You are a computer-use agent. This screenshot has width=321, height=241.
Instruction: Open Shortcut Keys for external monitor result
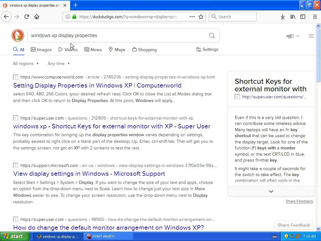(112, 126)
